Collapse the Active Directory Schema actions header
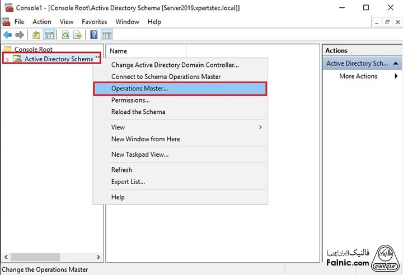 pyautogui.click(x=395, y=64)
